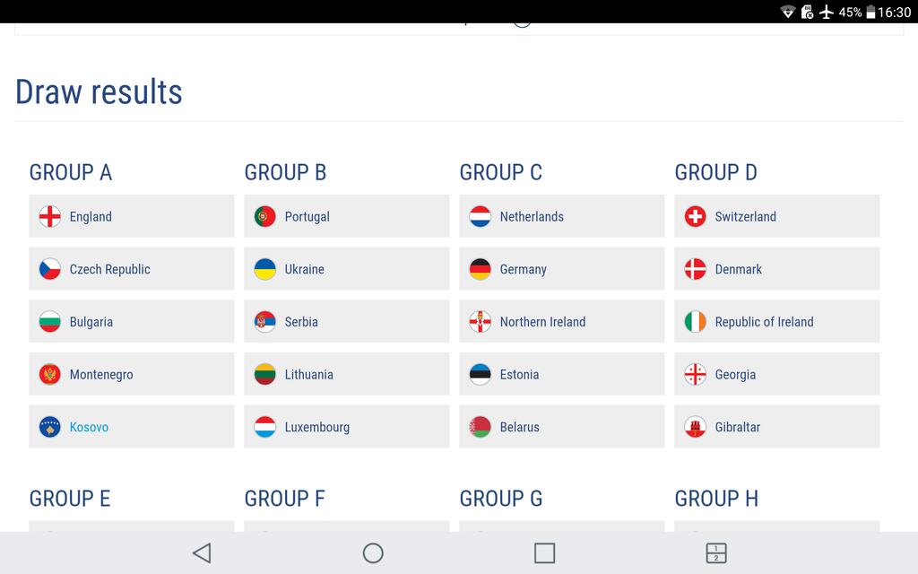Tap the Gibraltar flag icon
The width and height of the screenshot is (918, 574).
[x=696, y=427]
